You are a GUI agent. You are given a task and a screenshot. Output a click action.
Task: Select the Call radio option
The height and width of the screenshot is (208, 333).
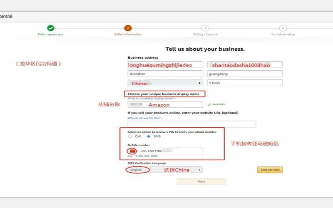[x=130, y=136]
